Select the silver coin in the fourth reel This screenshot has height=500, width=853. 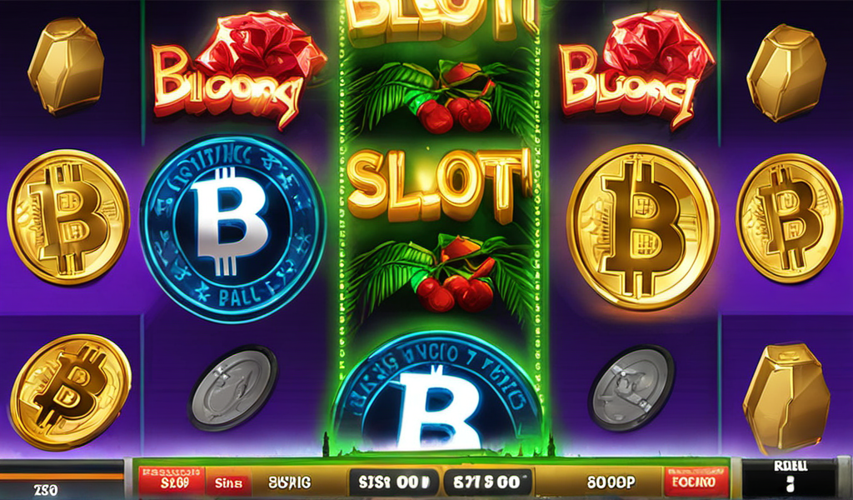pos(631,388)
